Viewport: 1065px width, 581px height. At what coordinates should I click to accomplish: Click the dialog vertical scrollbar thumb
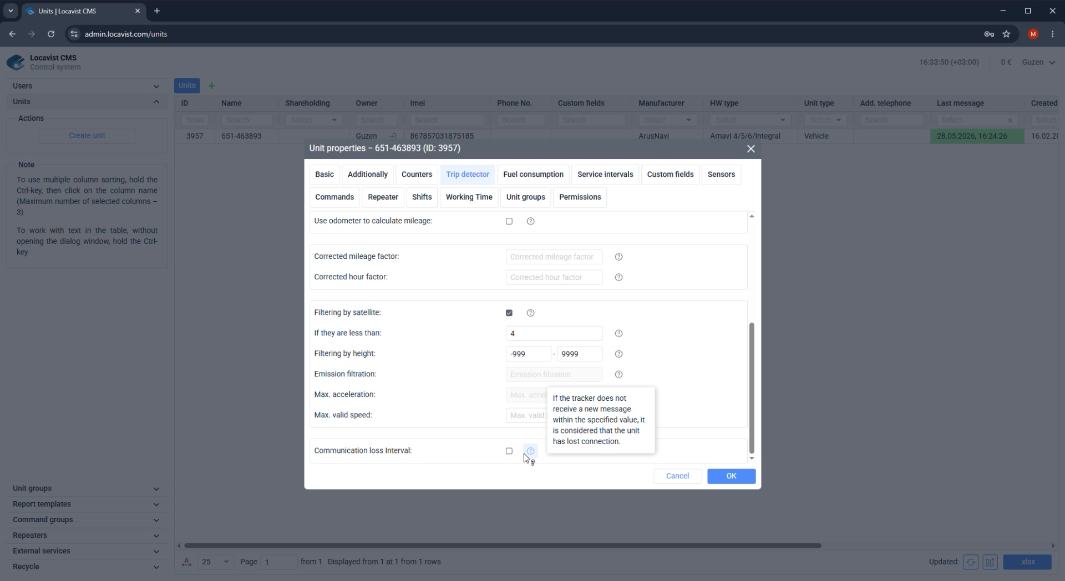(752, 388)
